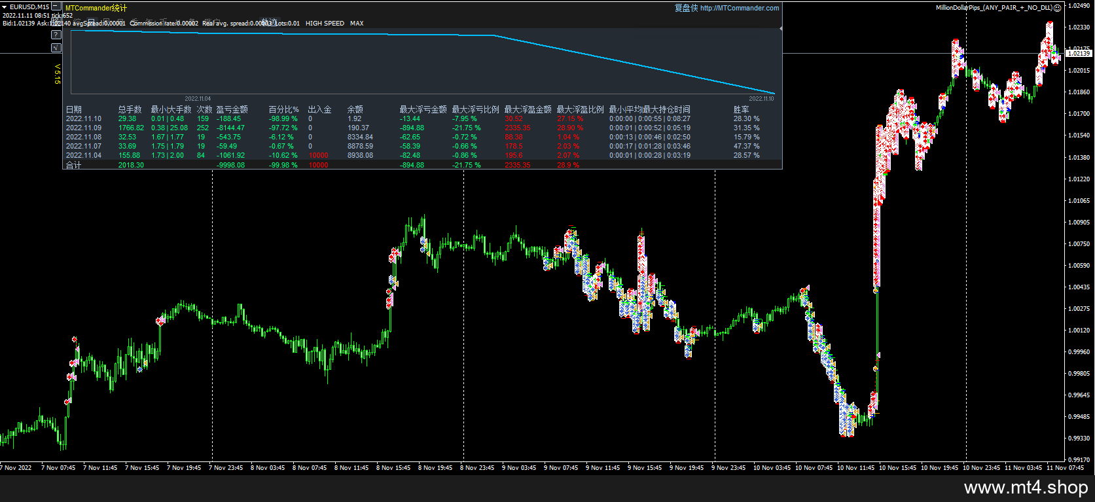Click the 余额 column header
This screenshot has width=1095, height=502.
tap(355, 109)
